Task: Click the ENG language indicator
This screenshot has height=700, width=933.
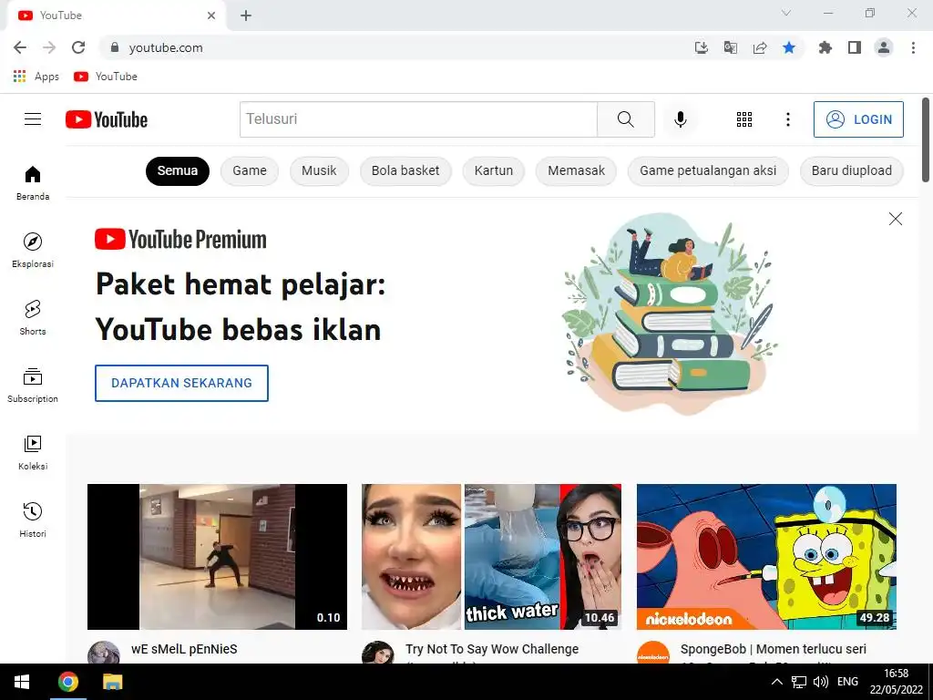Action: click(847, 682)
